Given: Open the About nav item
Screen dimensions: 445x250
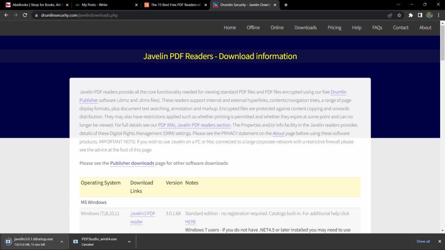Looking at the screenshot, I should pyautogui.click(x=425, y=27).
